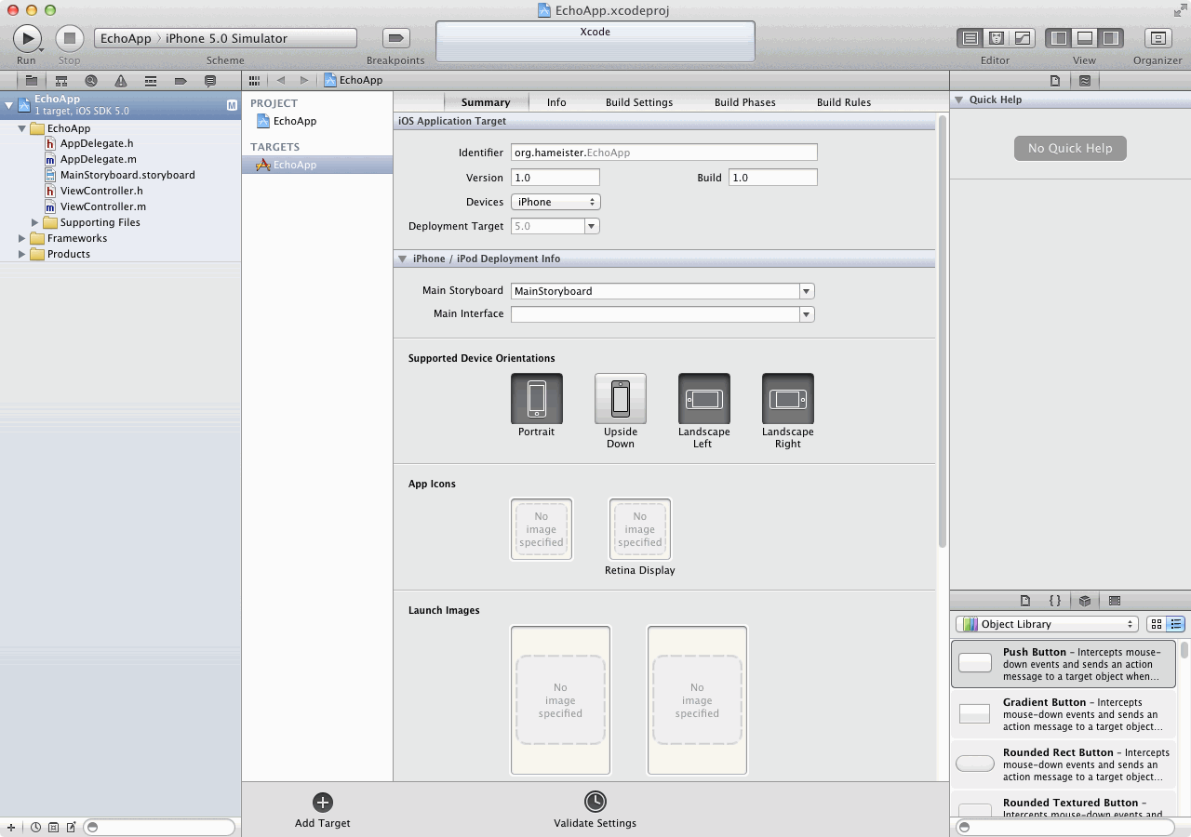Open the Organizer window

click(1158, 38)
